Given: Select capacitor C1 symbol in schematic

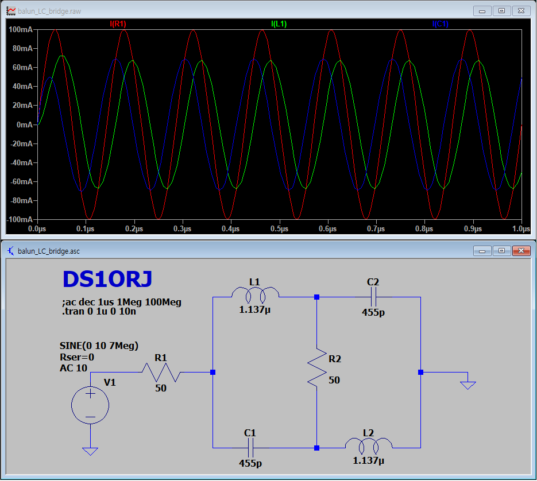Looking at the screenshot, I should [x=250, y=448].
